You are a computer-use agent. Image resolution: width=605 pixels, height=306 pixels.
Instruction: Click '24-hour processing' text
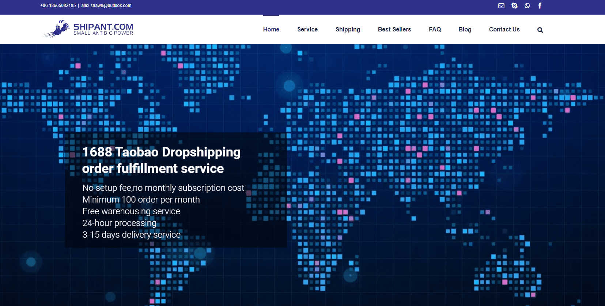coord(119,223)
